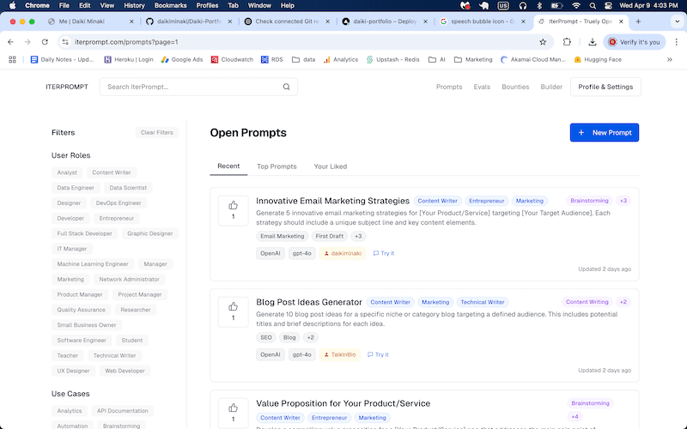The height and width of the screenshot is (429, 687).
Task: Switch to the daiki-portfolio Deploy browser tab
Action: point(384,21)
